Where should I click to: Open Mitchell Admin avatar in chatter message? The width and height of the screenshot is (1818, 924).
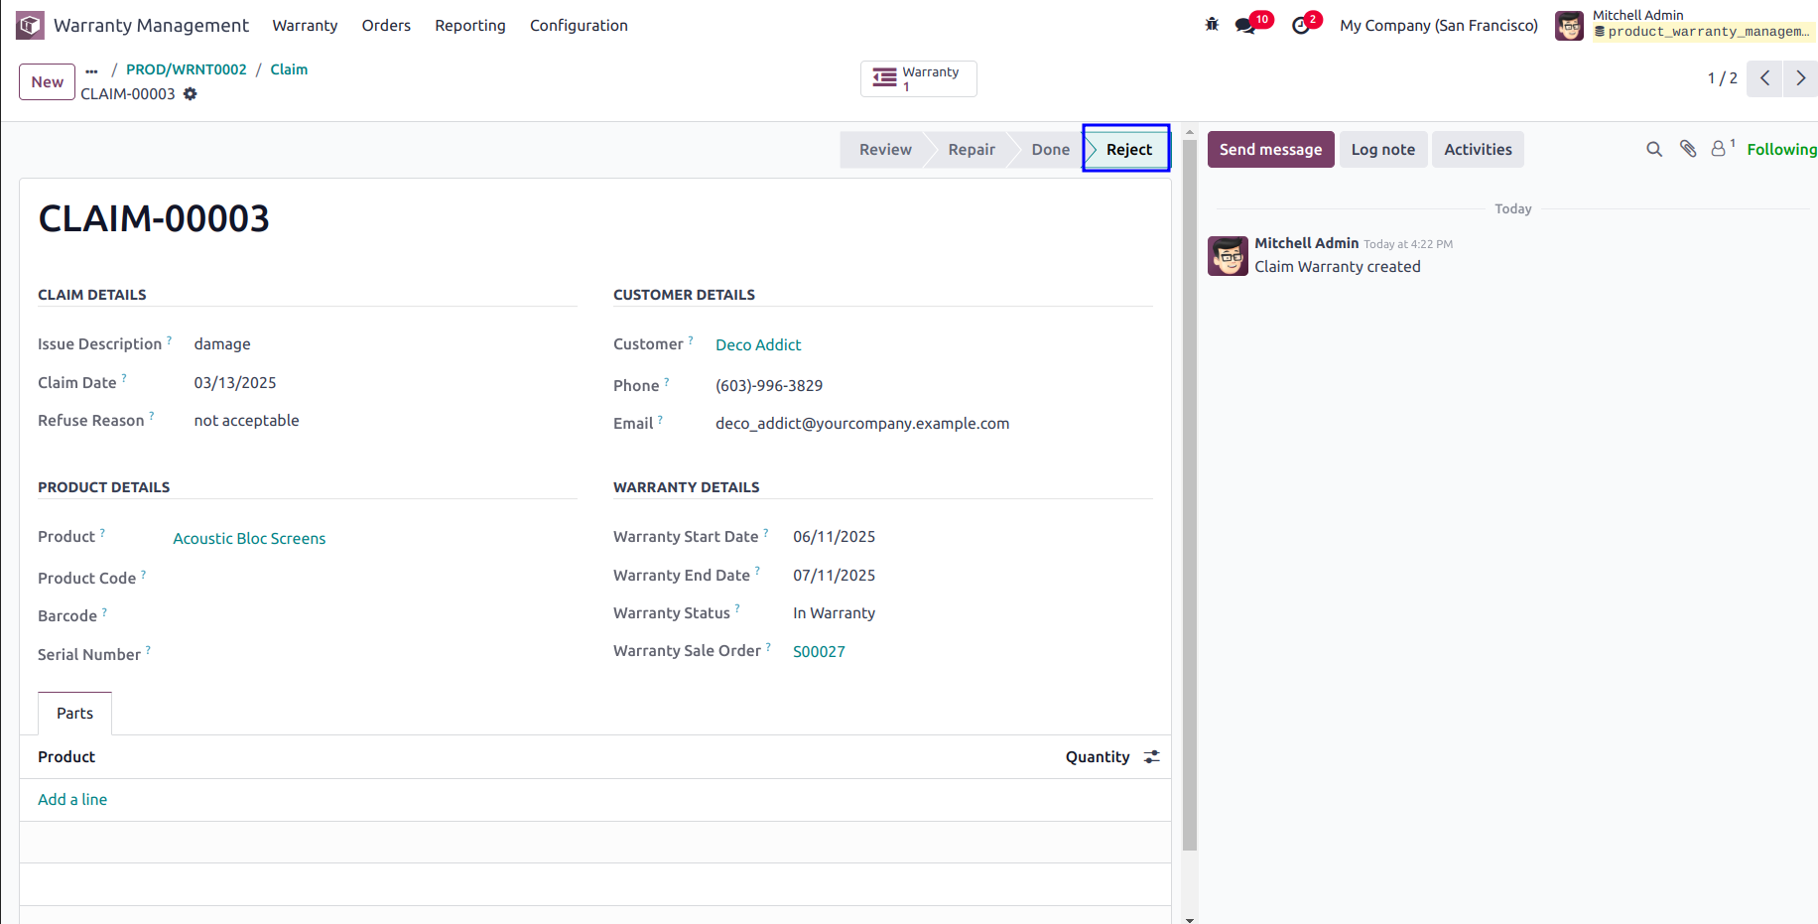[x=1228, y=256]
